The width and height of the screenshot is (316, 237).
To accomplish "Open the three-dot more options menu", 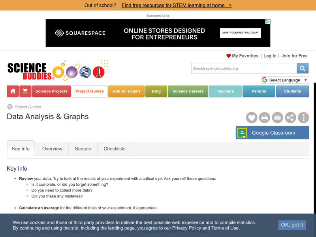I will pyautogui.click(x=303, y=117).
